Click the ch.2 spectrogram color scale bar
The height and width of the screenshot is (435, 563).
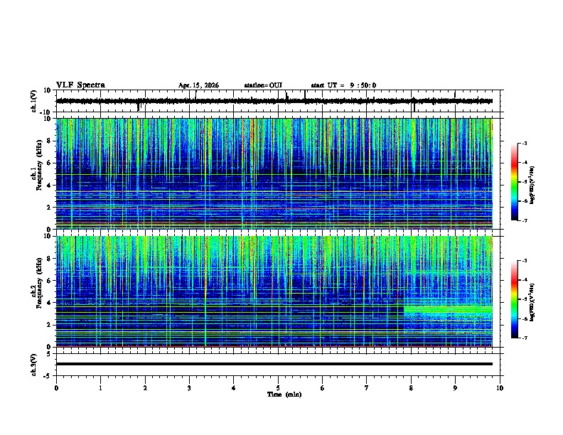(514, 299)
